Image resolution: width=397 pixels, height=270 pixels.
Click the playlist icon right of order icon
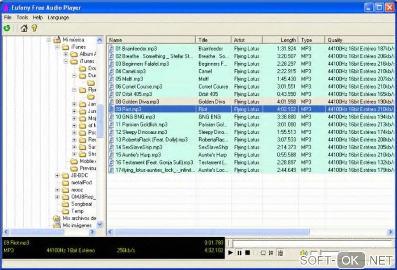point(280,253)
